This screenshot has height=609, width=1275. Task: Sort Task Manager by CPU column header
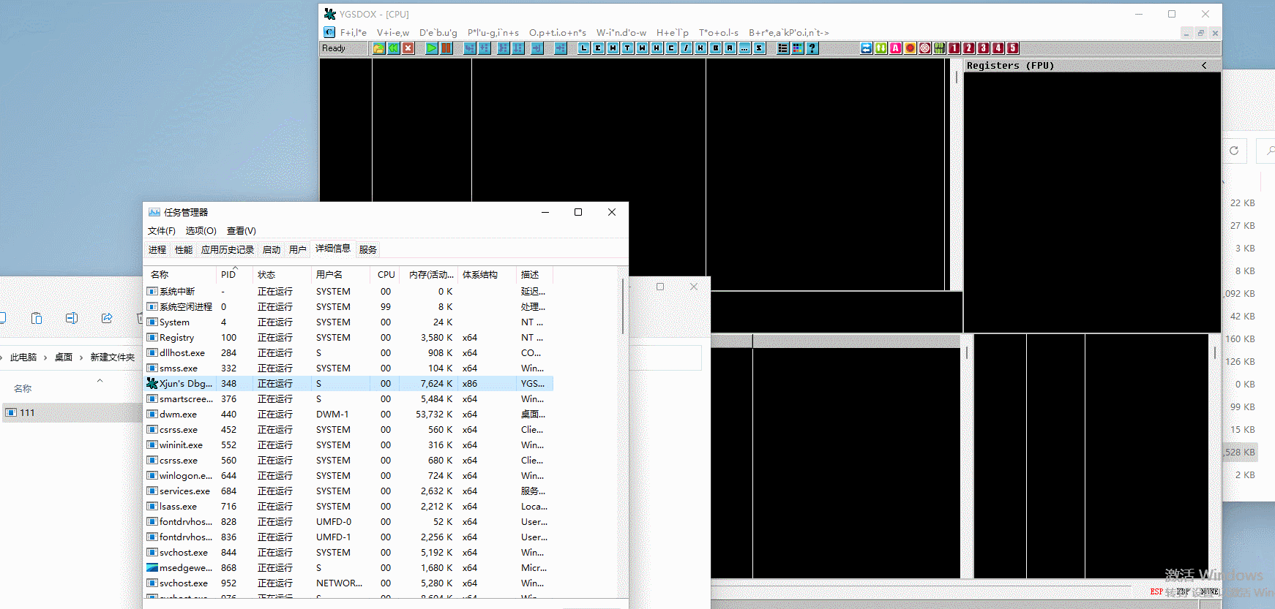click(x=386, y=275)
